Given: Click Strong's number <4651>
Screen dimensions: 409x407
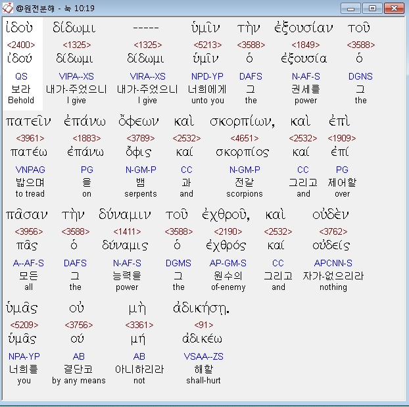Looking at the screenshot, I should tap(245, 138).
